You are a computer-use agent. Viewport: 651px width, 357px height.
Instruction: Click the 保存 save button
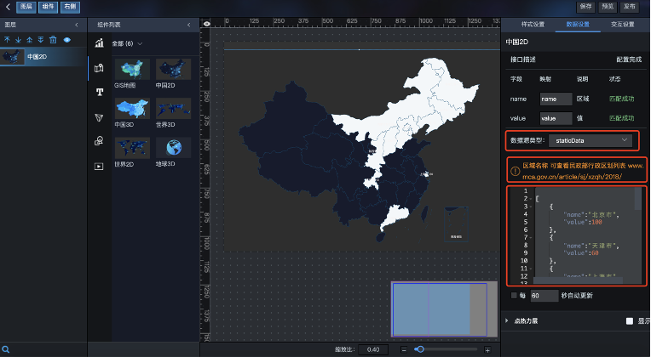(586, 7)
